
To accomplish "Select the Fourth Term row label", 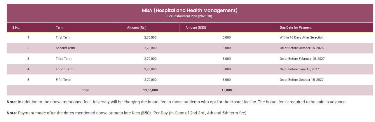I will pos(64,69).
